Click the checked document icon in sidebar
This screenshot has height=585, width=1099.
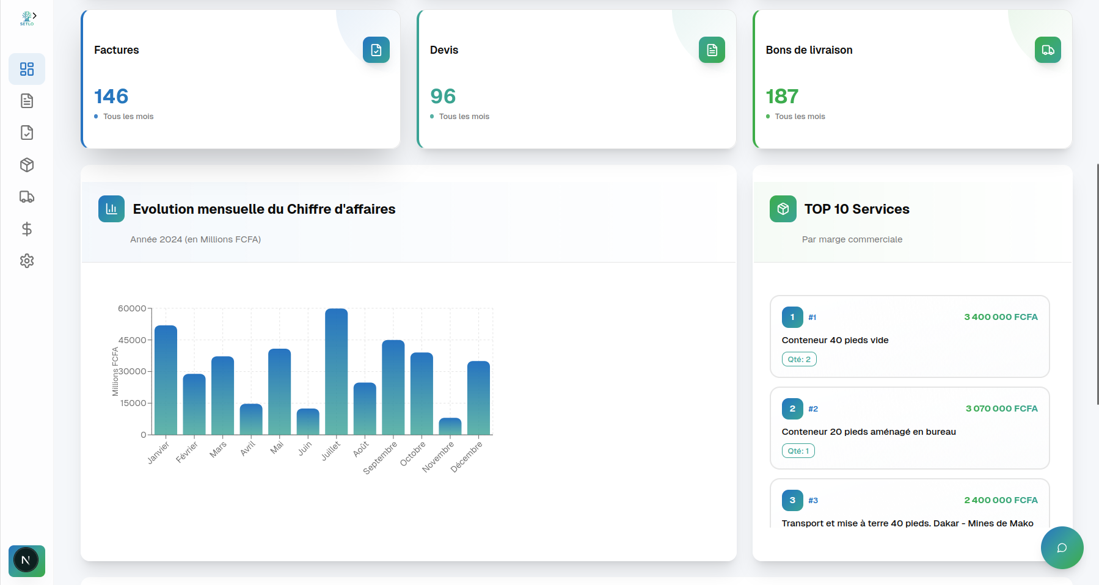27,133
